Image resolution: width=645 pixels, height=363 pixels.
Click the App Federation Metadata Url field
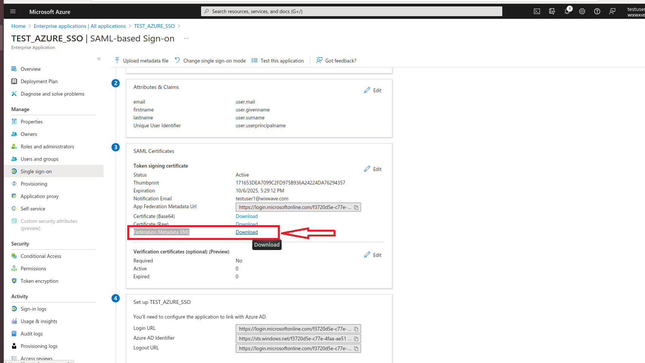coord(298,207)
